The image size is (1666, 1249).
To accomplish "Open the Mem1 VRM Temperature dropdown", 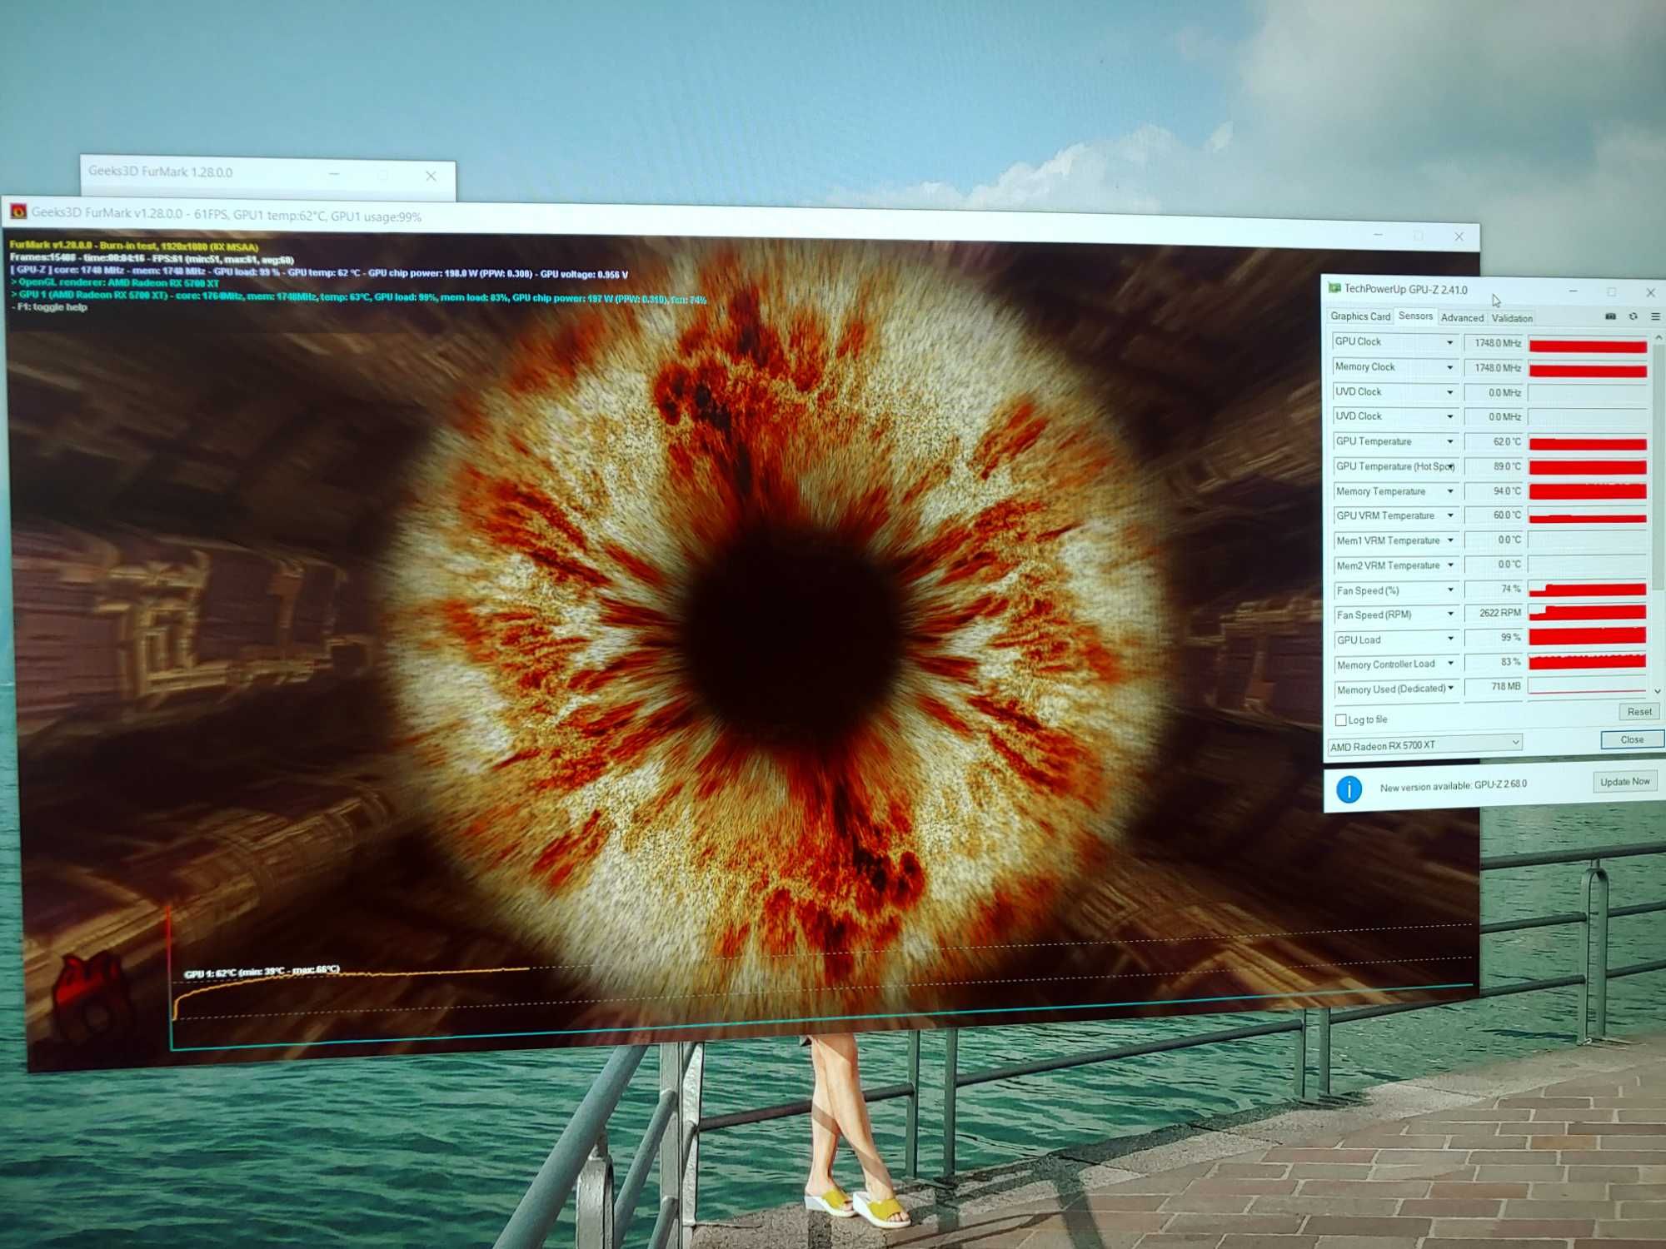I will click(x=1450, y=540).
